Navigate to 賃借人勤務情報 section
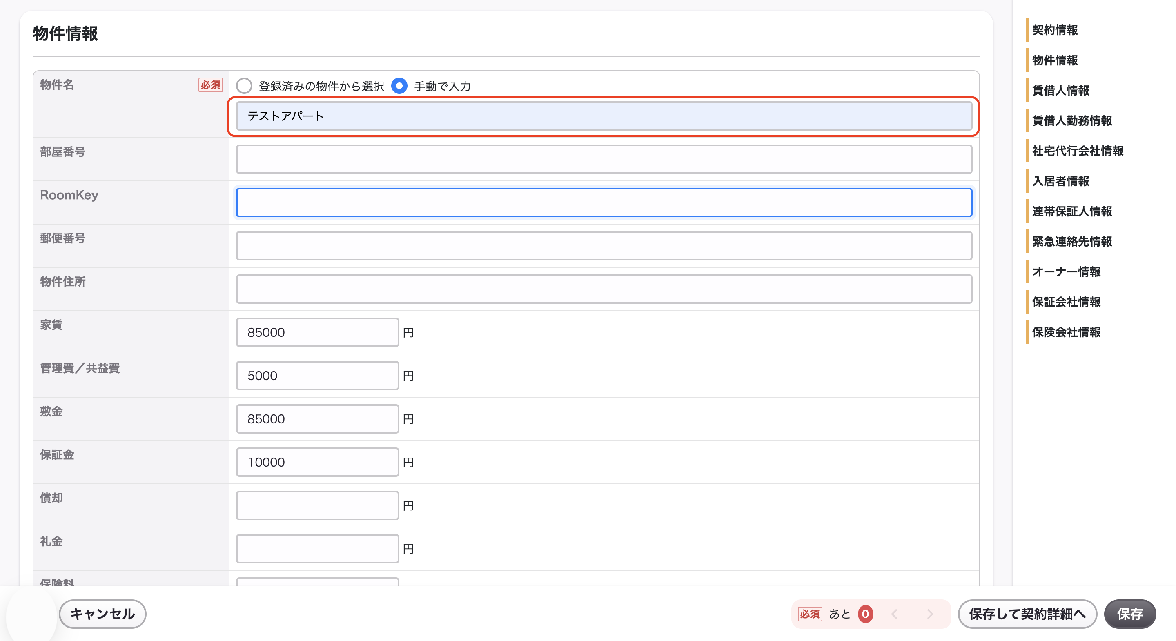 click(1072, 120)
